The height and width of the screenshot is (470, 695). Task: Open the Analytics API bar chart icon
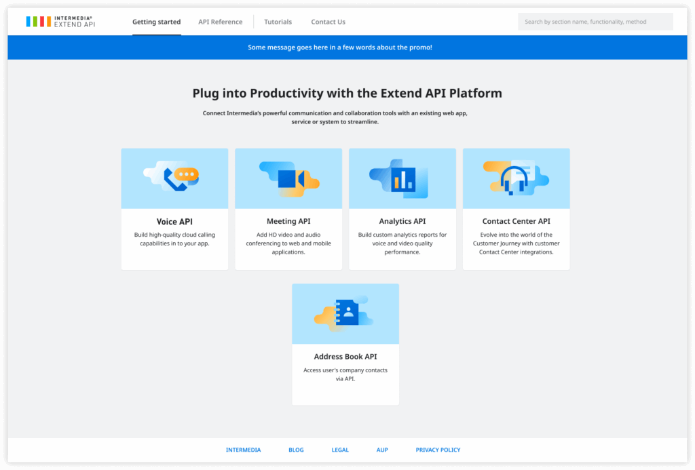point(399,178)
